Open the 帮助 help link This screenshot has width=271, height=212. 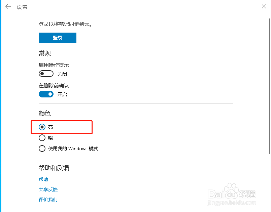click(43, 179)
